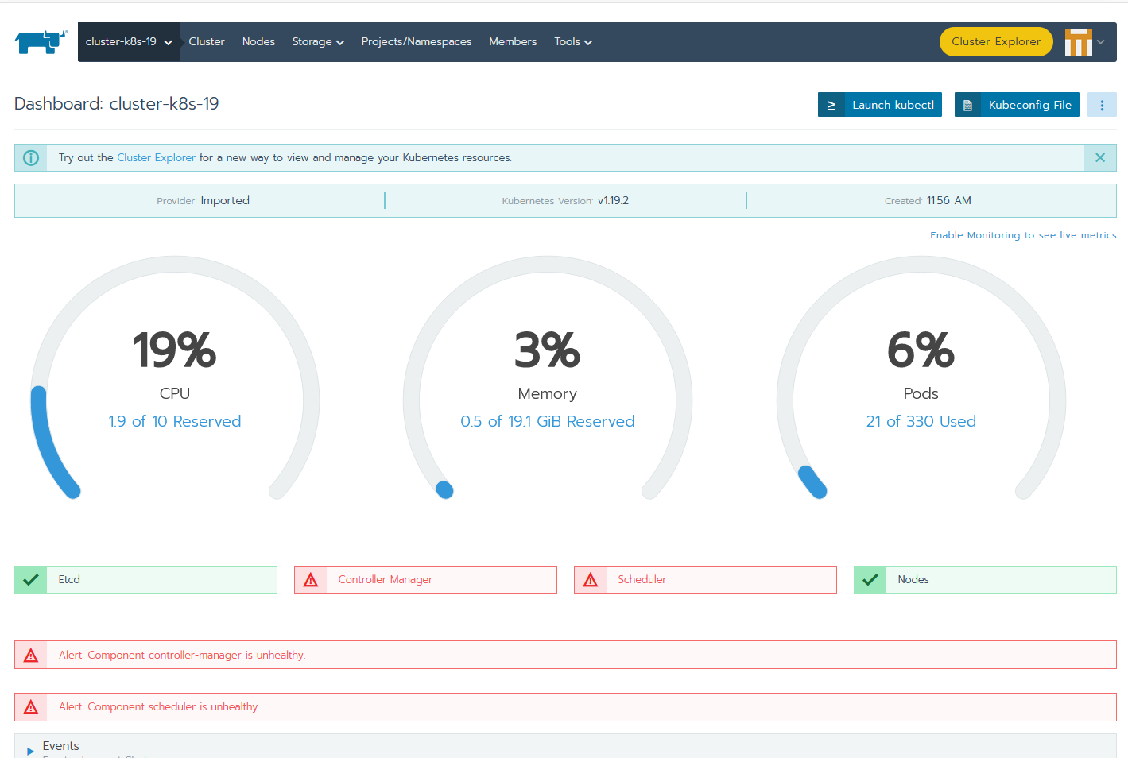Click the 3% Memory percentage value
The width and height of the screenshot is (1128, 758).
click(x=548, y=350)
